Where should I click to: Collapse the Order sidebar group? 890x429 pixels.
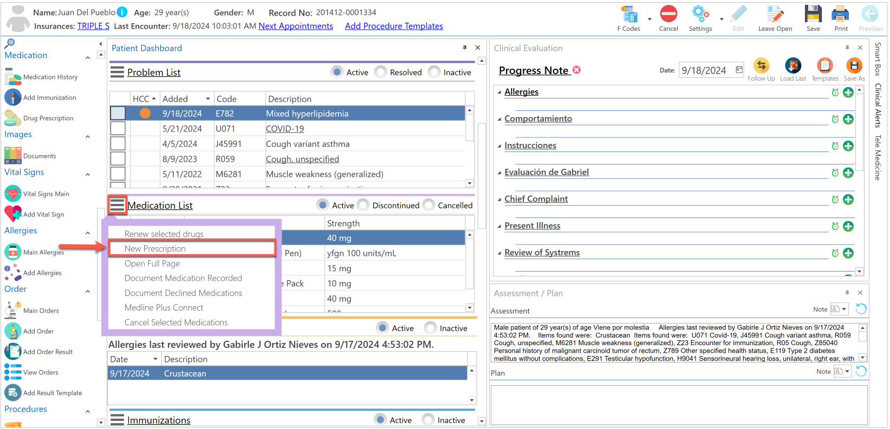click(88, 291)
